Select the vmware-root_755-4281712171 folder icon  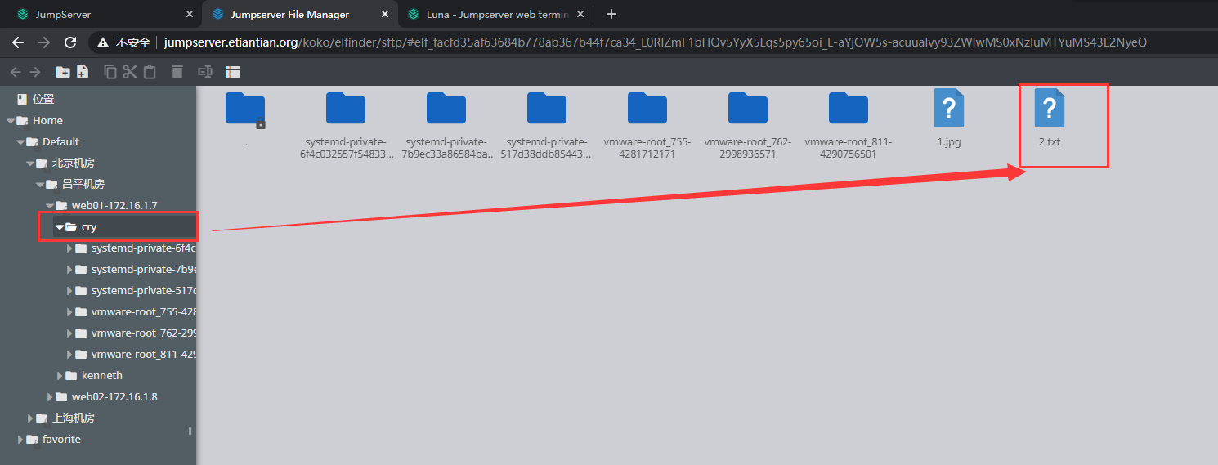tap(647, 108)
